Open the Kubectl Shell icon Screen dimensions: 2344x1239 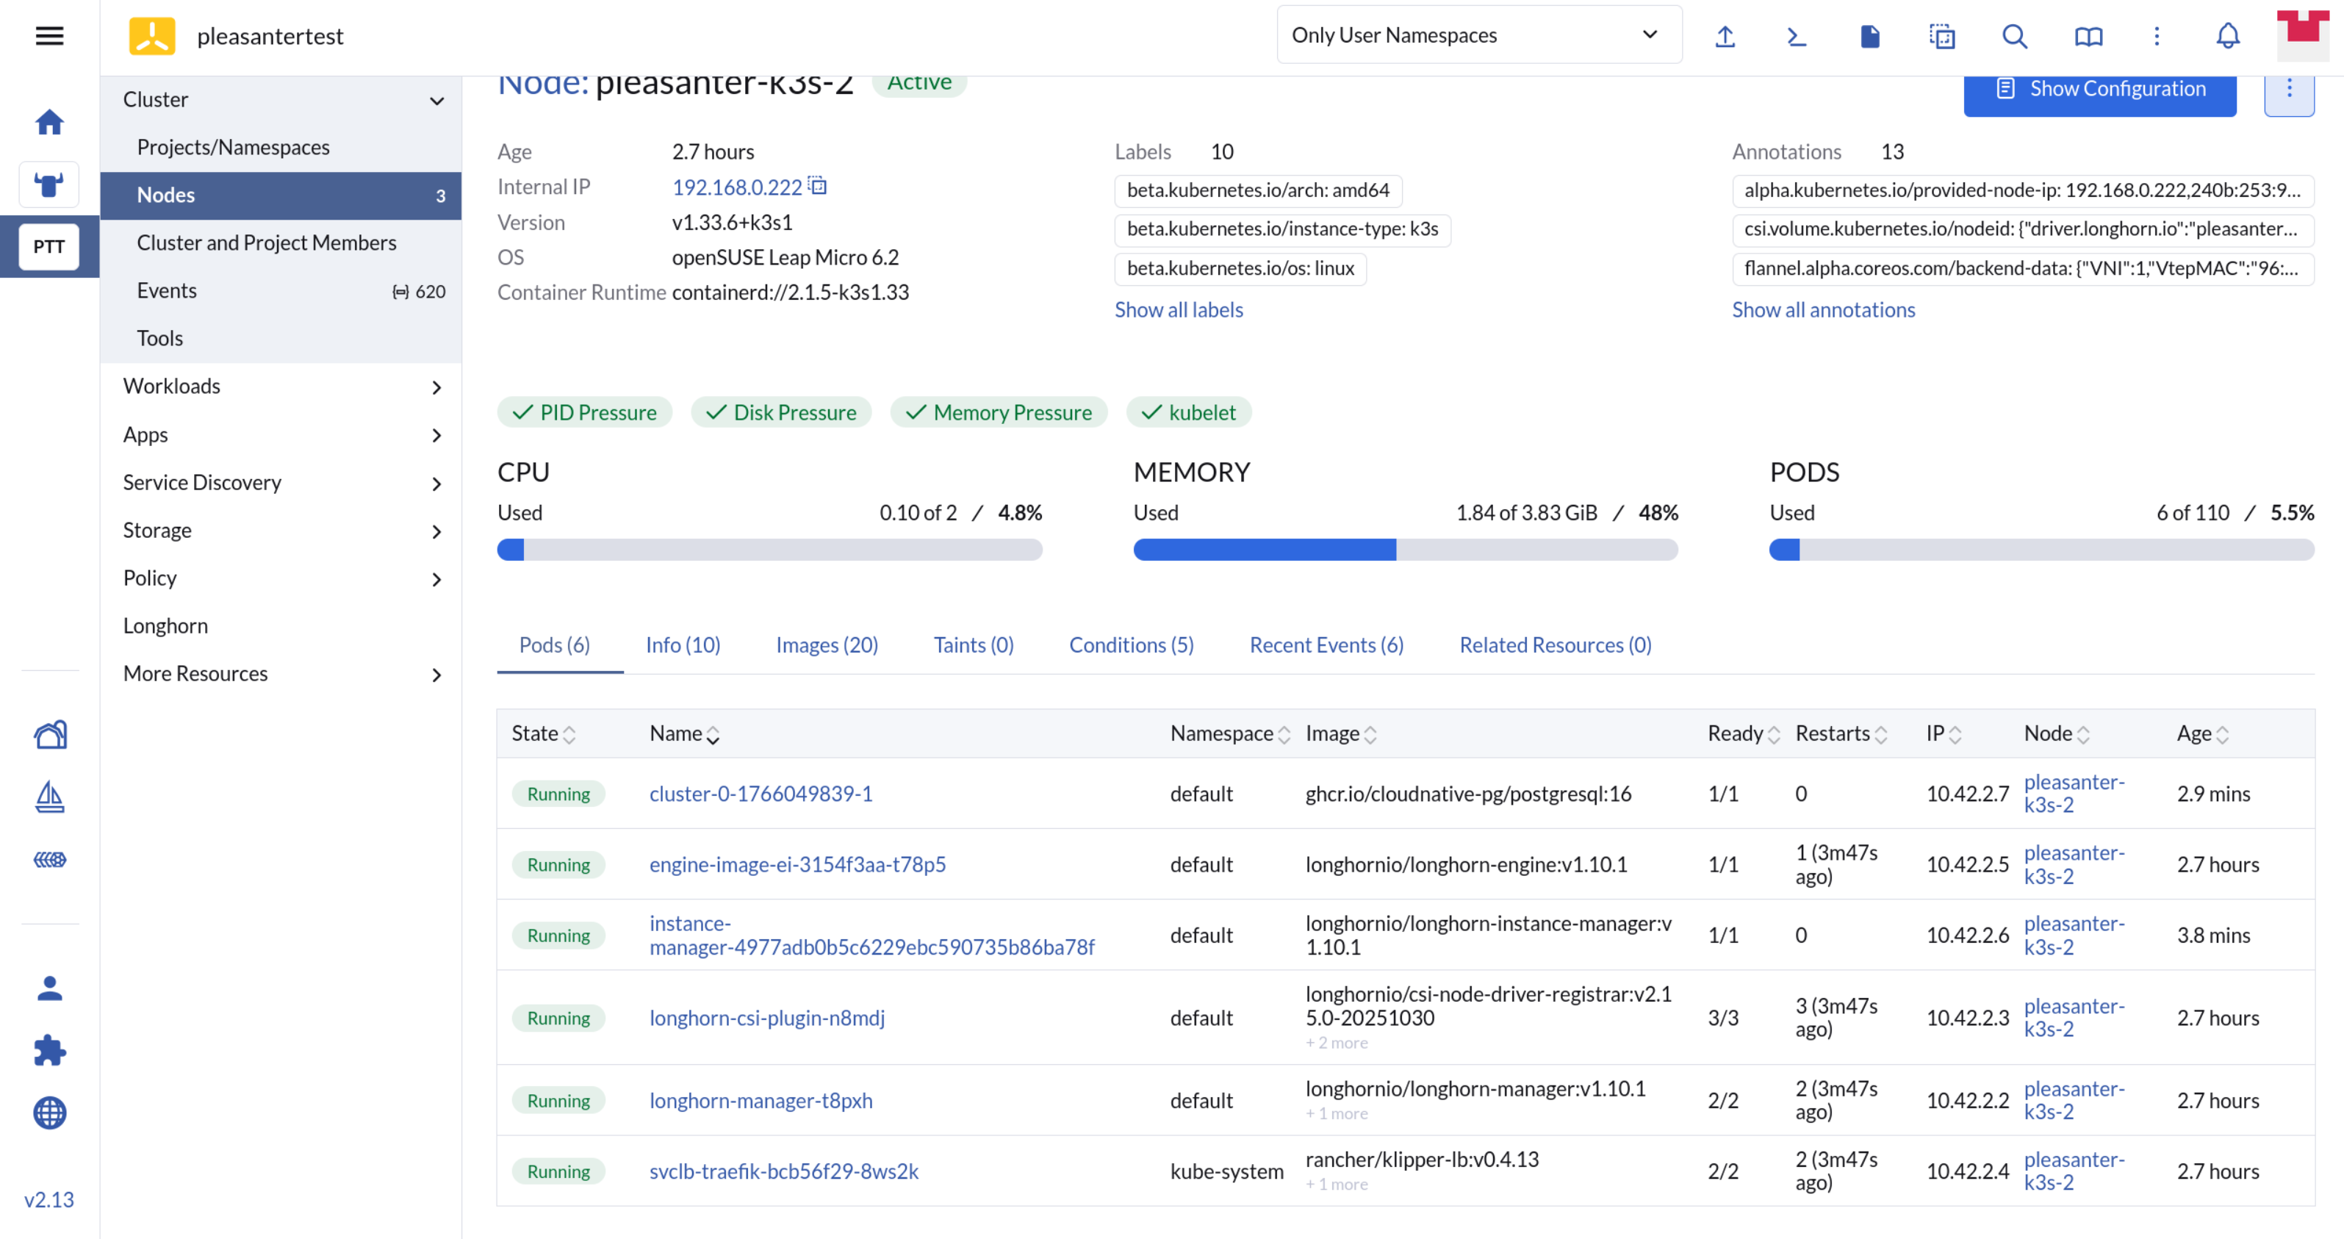[x=1797, y=37]
